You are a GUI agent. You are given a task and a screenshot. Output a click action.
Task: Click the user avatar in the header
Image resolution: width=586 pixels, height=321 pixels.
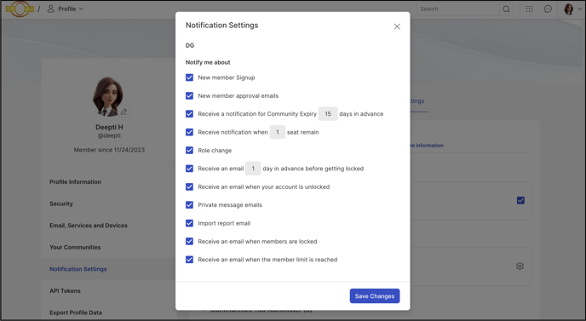tap(569, 9)
